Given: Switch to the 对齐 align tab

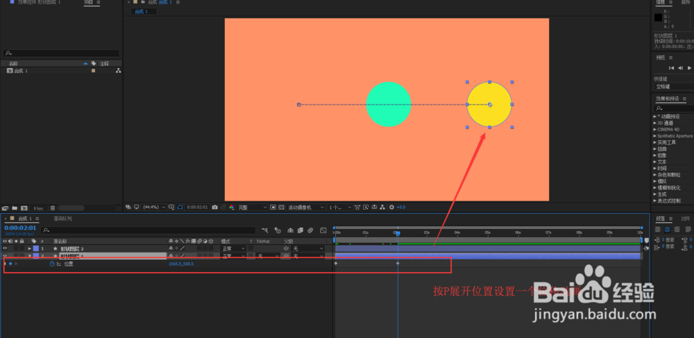Looking at the screenshot, I should [685, 219].
